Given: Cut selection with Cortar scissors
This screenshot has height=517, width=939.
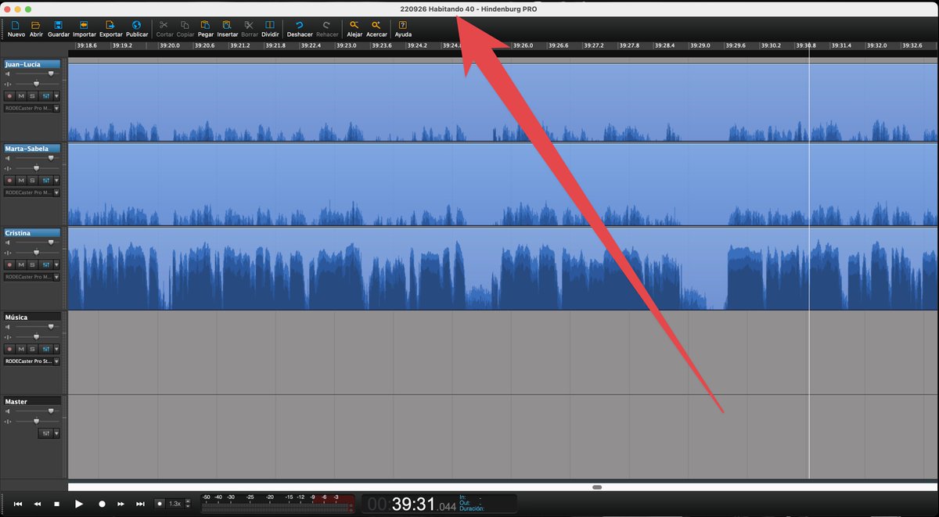Looking at the screenshot, I should [164, 29].
